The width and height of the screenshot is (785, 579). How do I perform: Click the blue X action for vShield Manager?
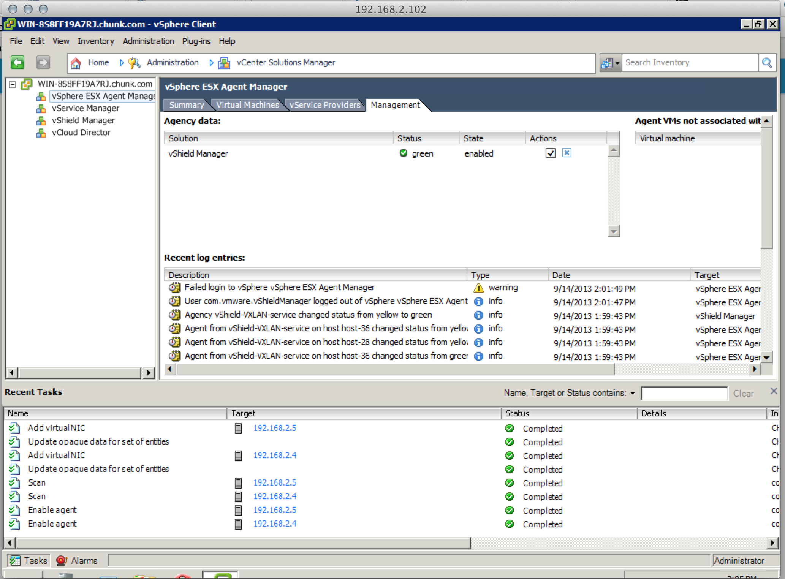567,153
